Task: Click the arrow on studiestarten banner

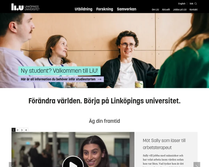Action: [x=100, y=79]
